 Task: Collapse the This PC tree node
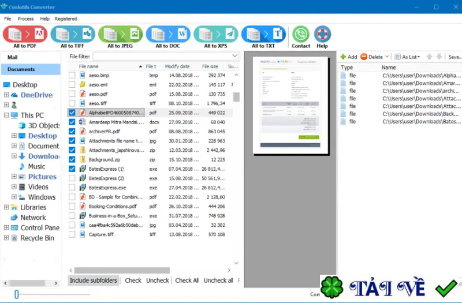coord(6,115)
